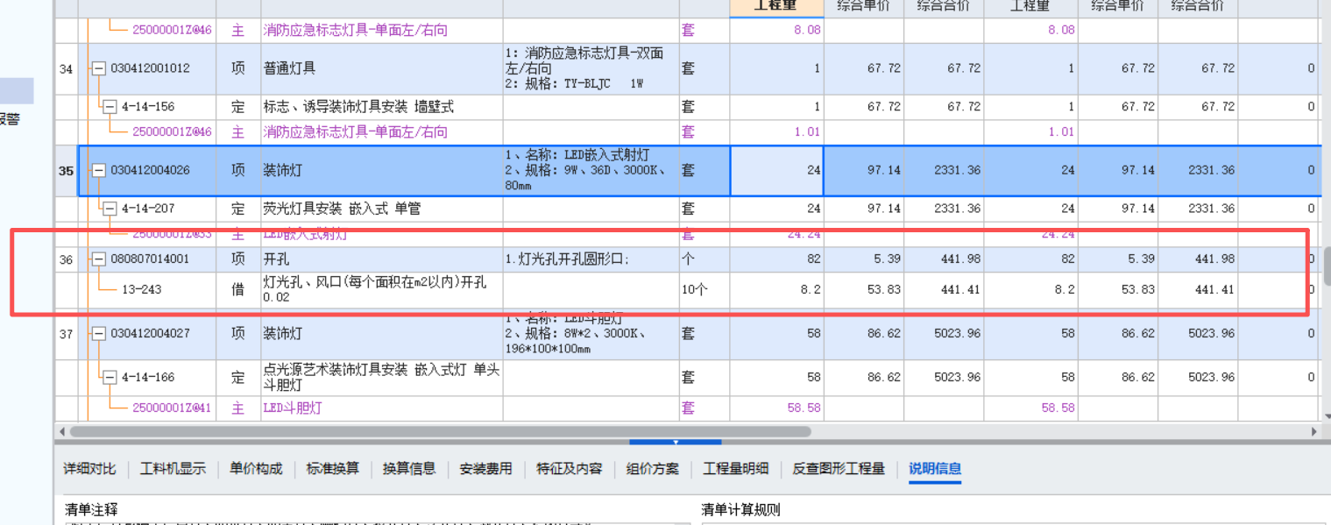Select row number 34
1331x525 pixels.
click(x=66, y=68)
